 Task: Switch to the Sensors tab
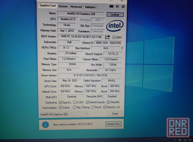[x=63, y=6]
